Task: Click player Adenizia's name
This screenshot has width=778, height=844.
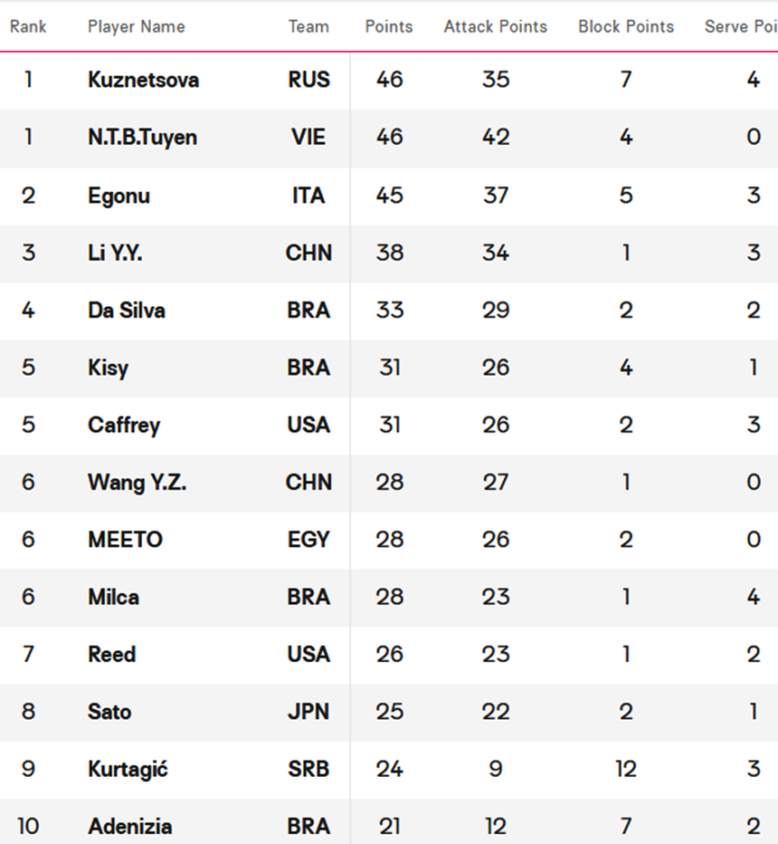Action: click(129, 826)
